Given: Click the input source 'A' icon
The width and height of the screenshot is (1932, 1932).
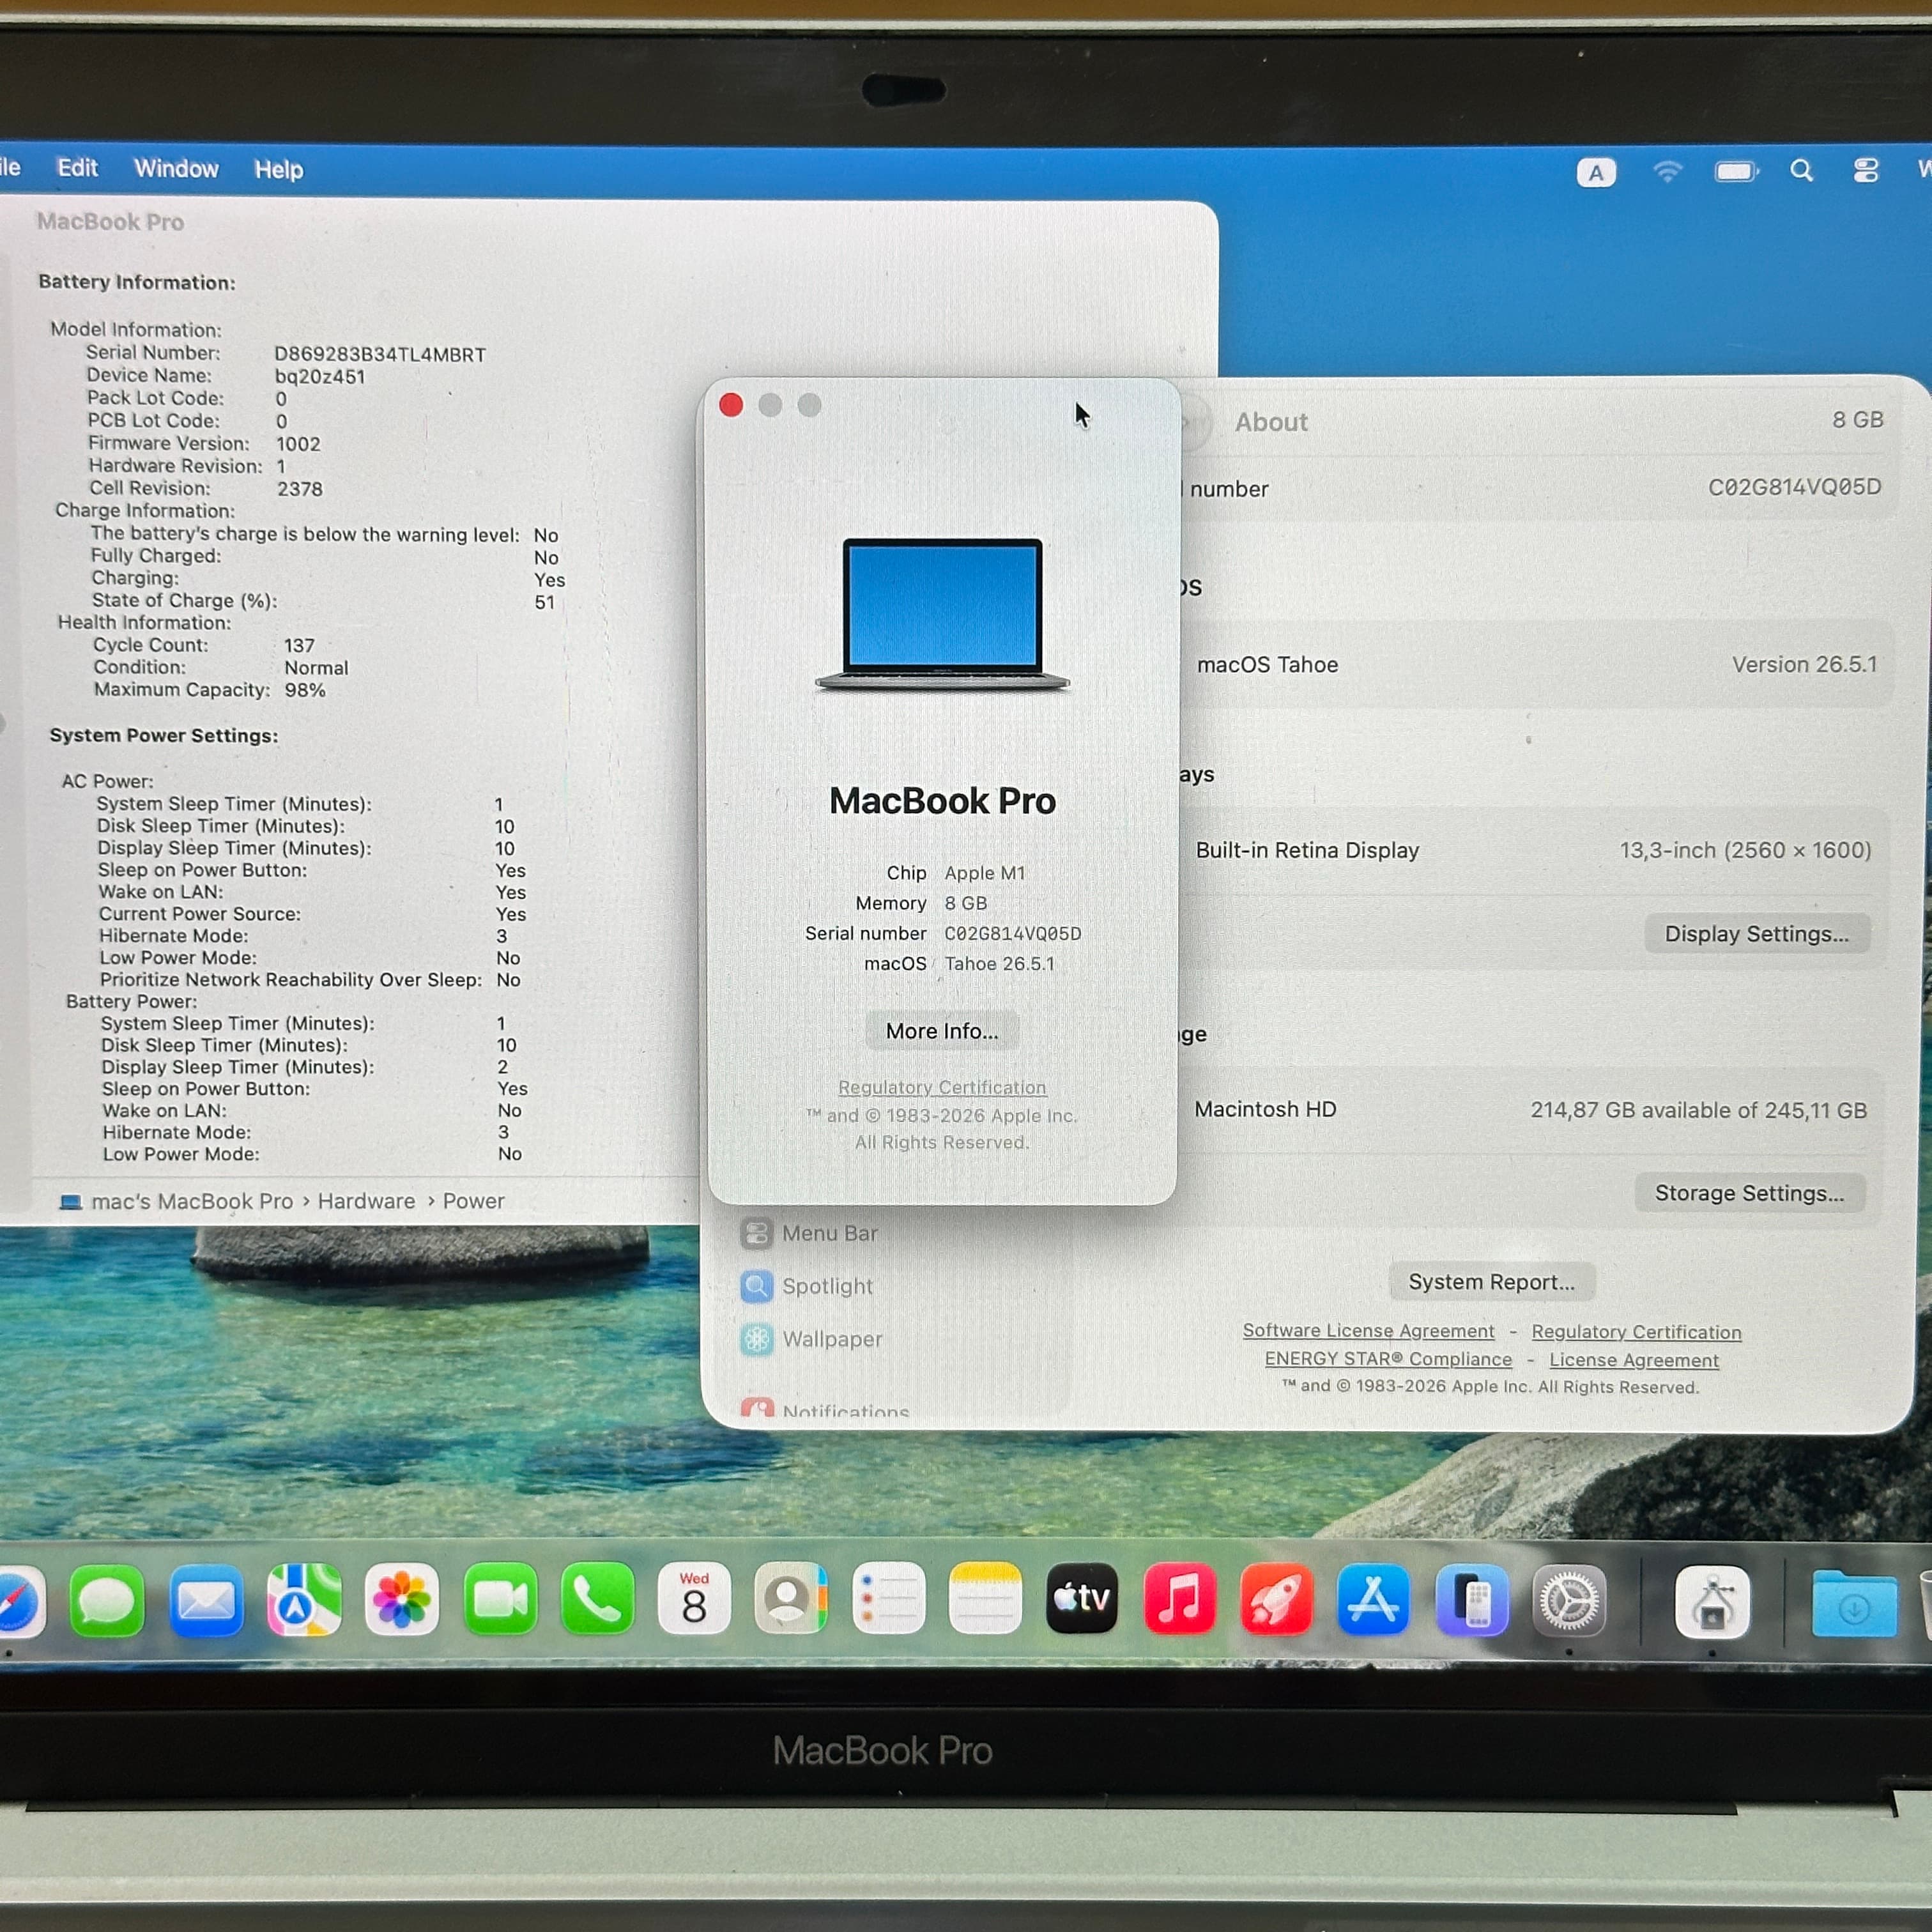Looking at the screenshot, I should pyautogui.click(x=1596, y=172).
